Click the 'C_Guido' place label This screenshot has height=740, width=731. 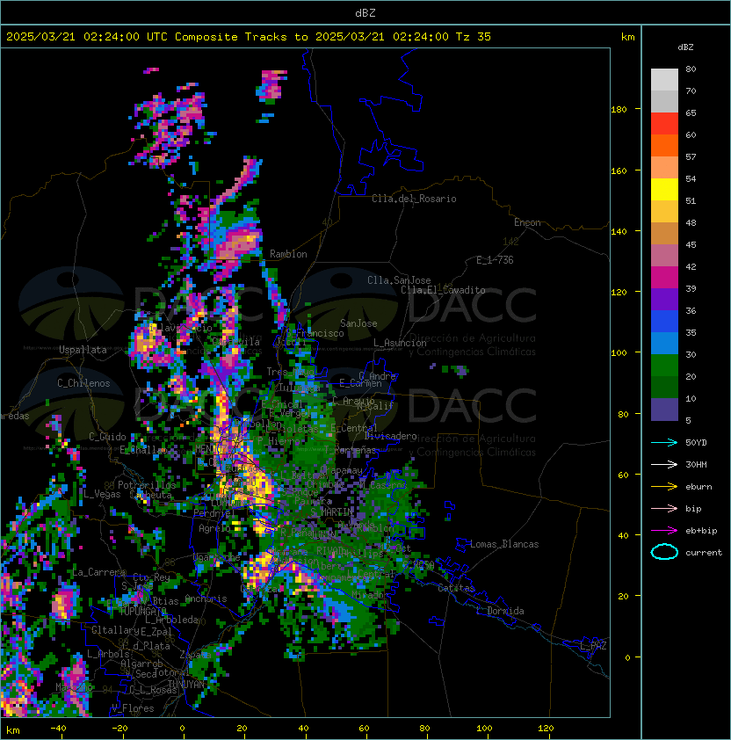pos(107,437)
